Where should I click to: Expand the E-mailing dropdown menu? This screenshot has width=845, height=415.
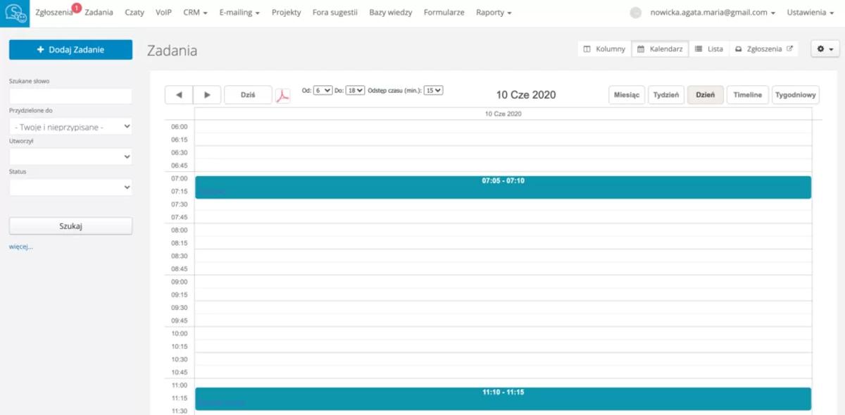(239, 13)
